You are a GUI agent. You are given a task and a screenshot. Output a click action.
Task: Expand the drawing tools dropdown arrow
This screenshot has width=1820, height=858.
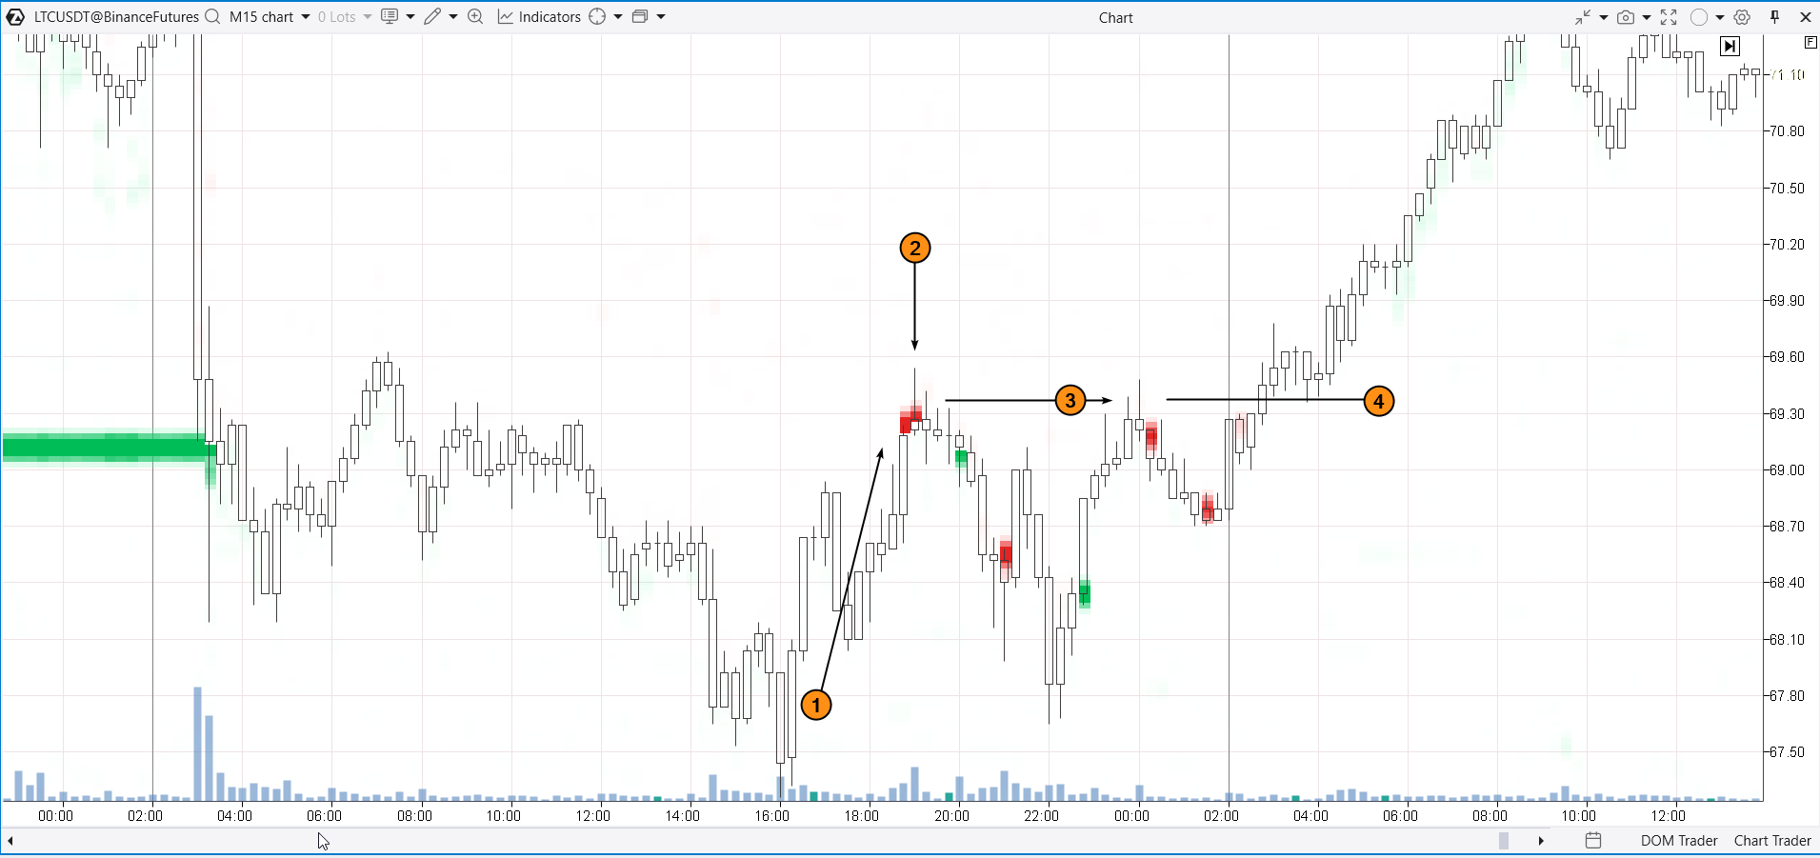click(453, 17)
